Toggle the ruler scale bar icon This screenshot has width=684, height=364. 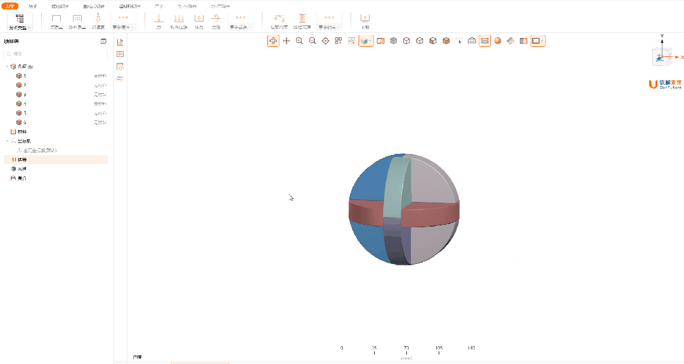coord(485,41)
